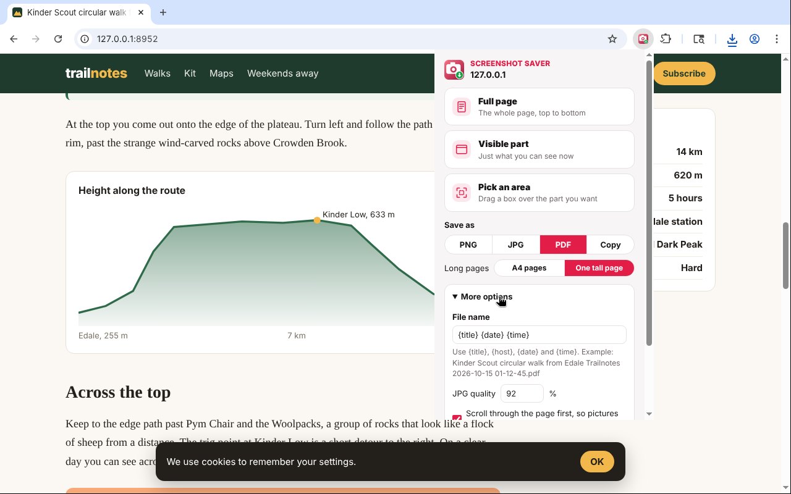Image resolution: width=791 pixels, height=494 pixels.
Task: Set long pages to A4 pages
Action: [x=530, y=268]
